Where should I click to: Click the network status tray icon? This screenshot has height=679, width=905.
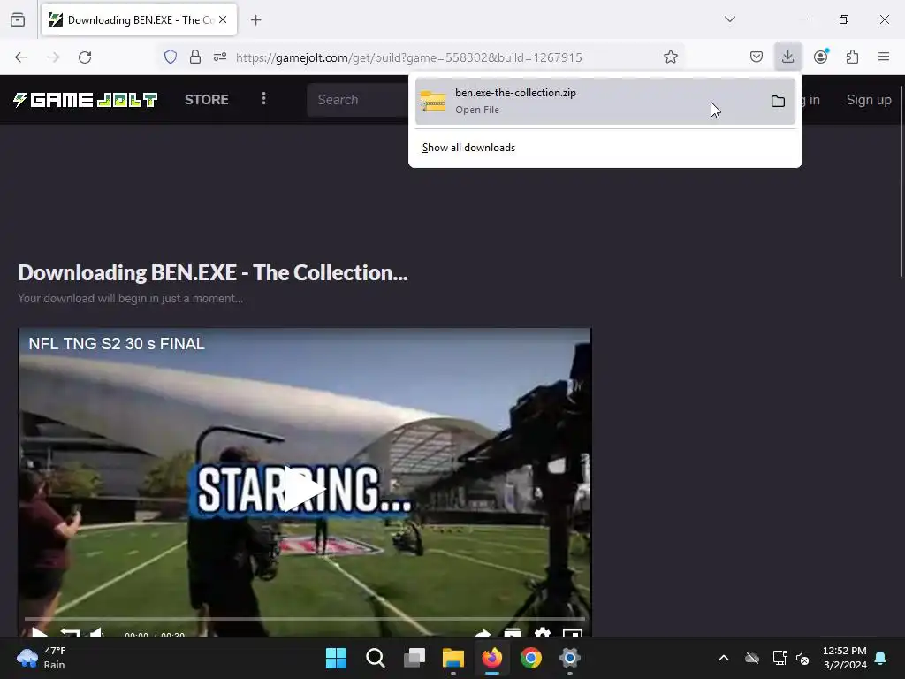coord(780,658)
